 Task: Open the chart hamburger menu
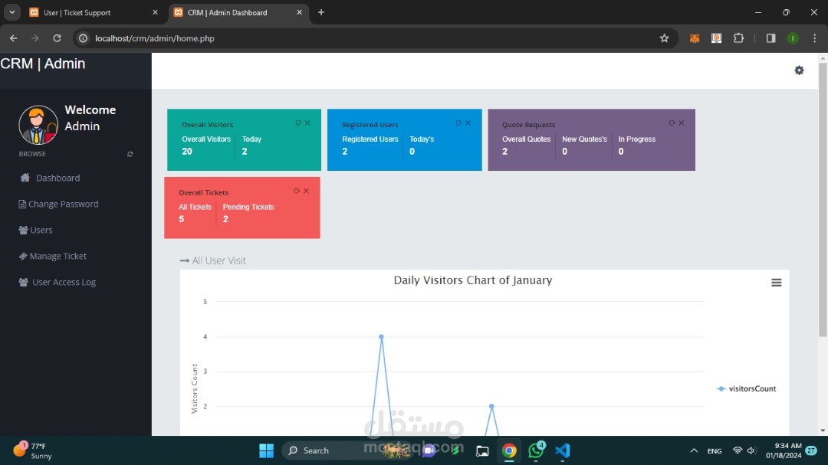(x=776, y=283)
